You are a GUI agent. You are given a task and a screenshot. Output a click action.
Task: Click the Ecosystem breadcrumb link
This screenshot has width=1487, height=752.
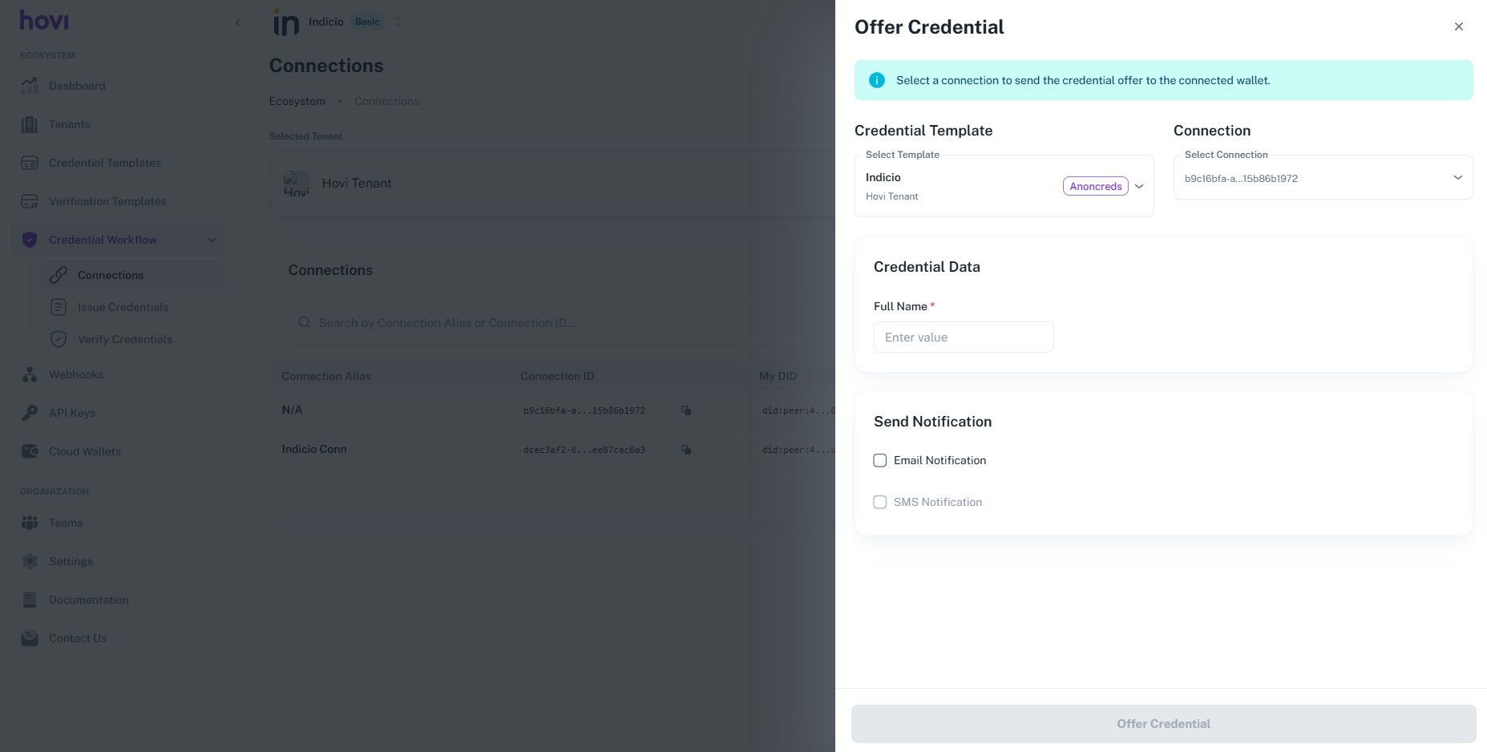297,101
